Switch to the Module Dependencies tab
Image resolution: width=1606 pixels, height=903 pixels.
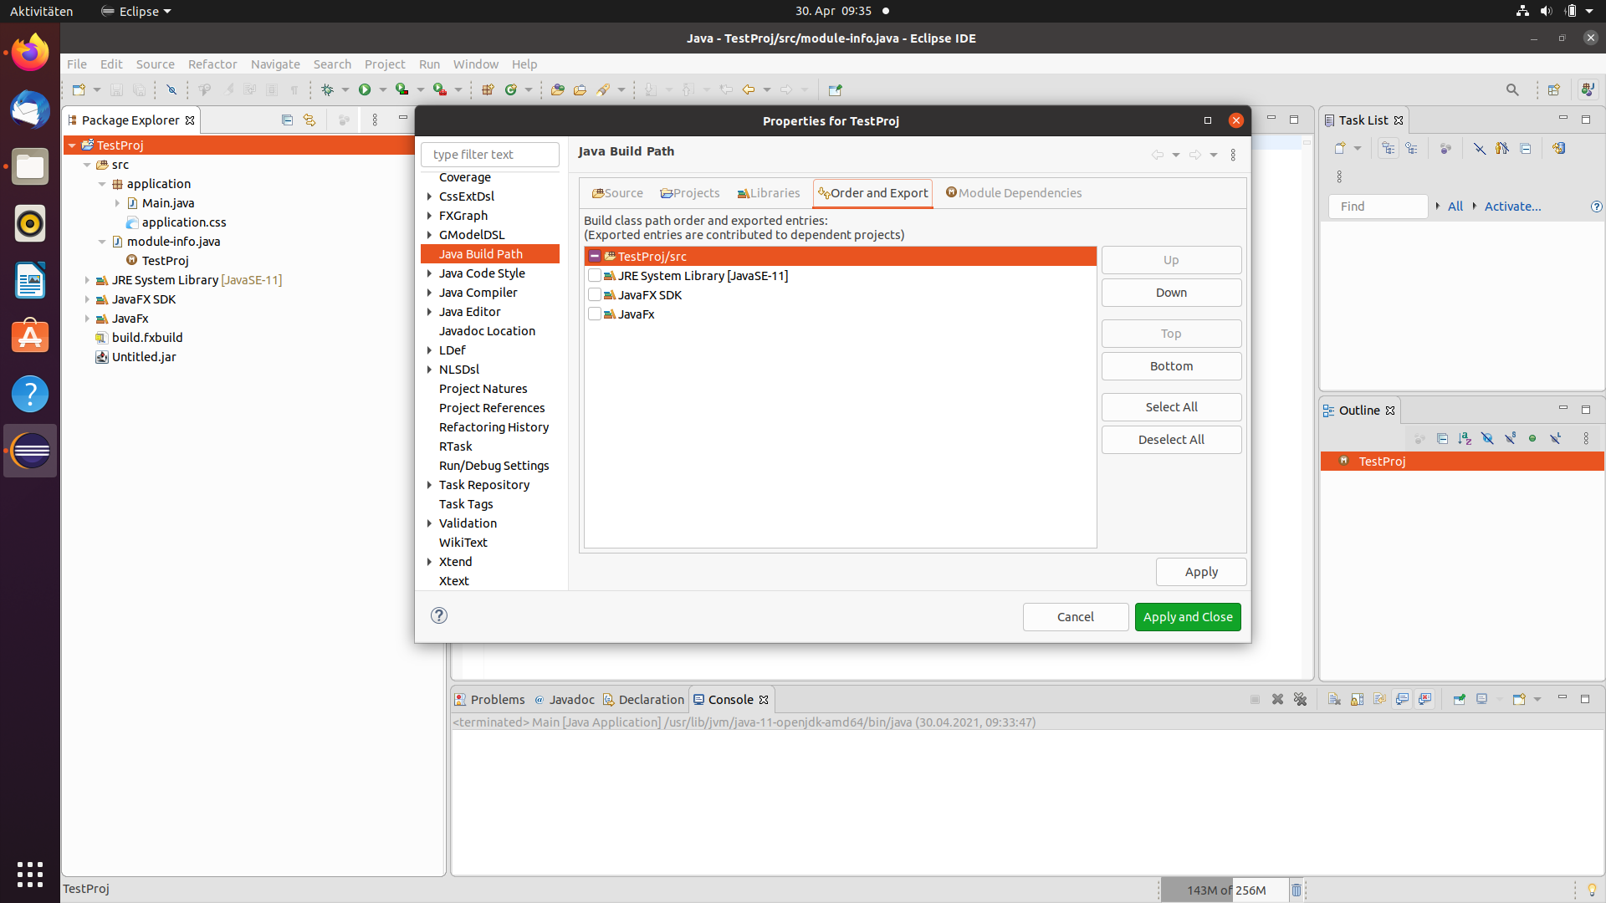point(1013,193)
